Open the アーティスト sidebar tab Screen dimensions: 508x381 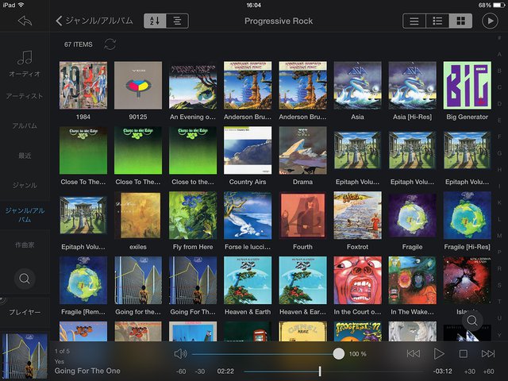click(x=25, y=96)
